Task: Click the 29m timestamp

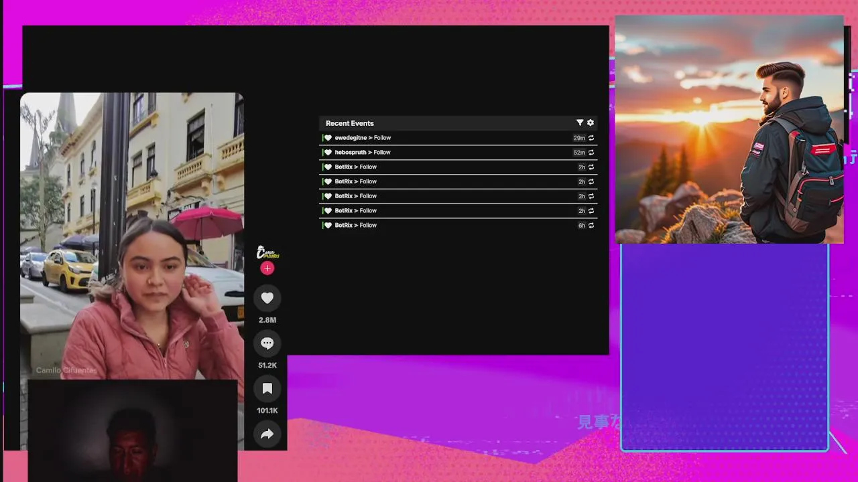Action: tap(579, 138)
